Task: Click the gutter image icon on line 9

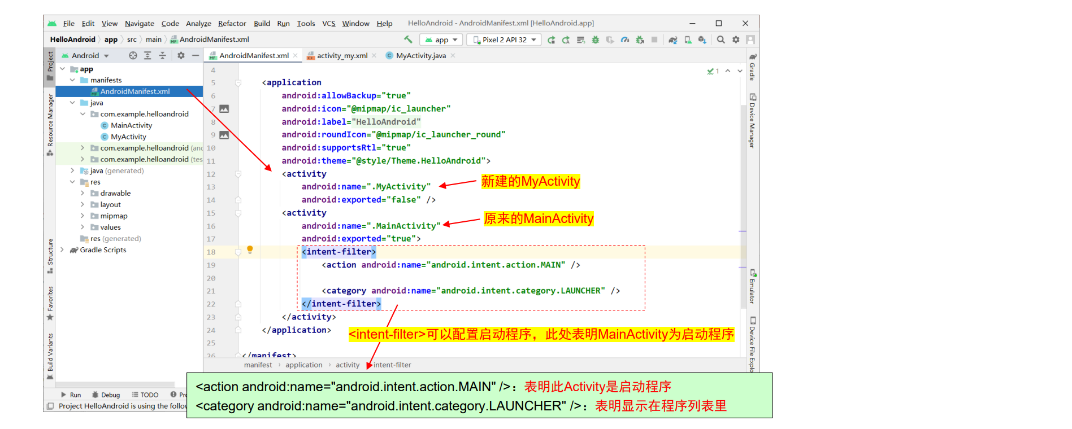Action: tap(224, 135)
